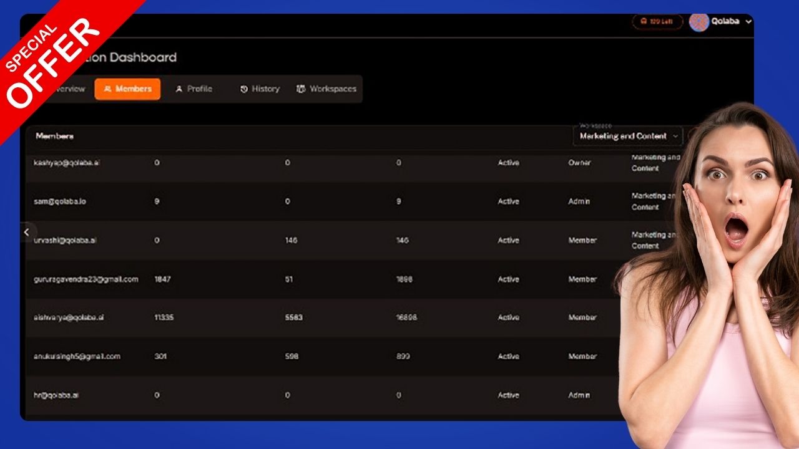Click the Member role in gururagavendra23 row
The width and height of the screenshot is (799, 449).
(582, 279)
